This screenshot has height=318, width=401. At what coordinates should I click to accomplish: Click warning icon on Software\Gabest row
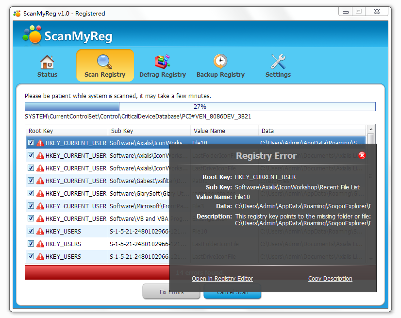coord(40,181)
